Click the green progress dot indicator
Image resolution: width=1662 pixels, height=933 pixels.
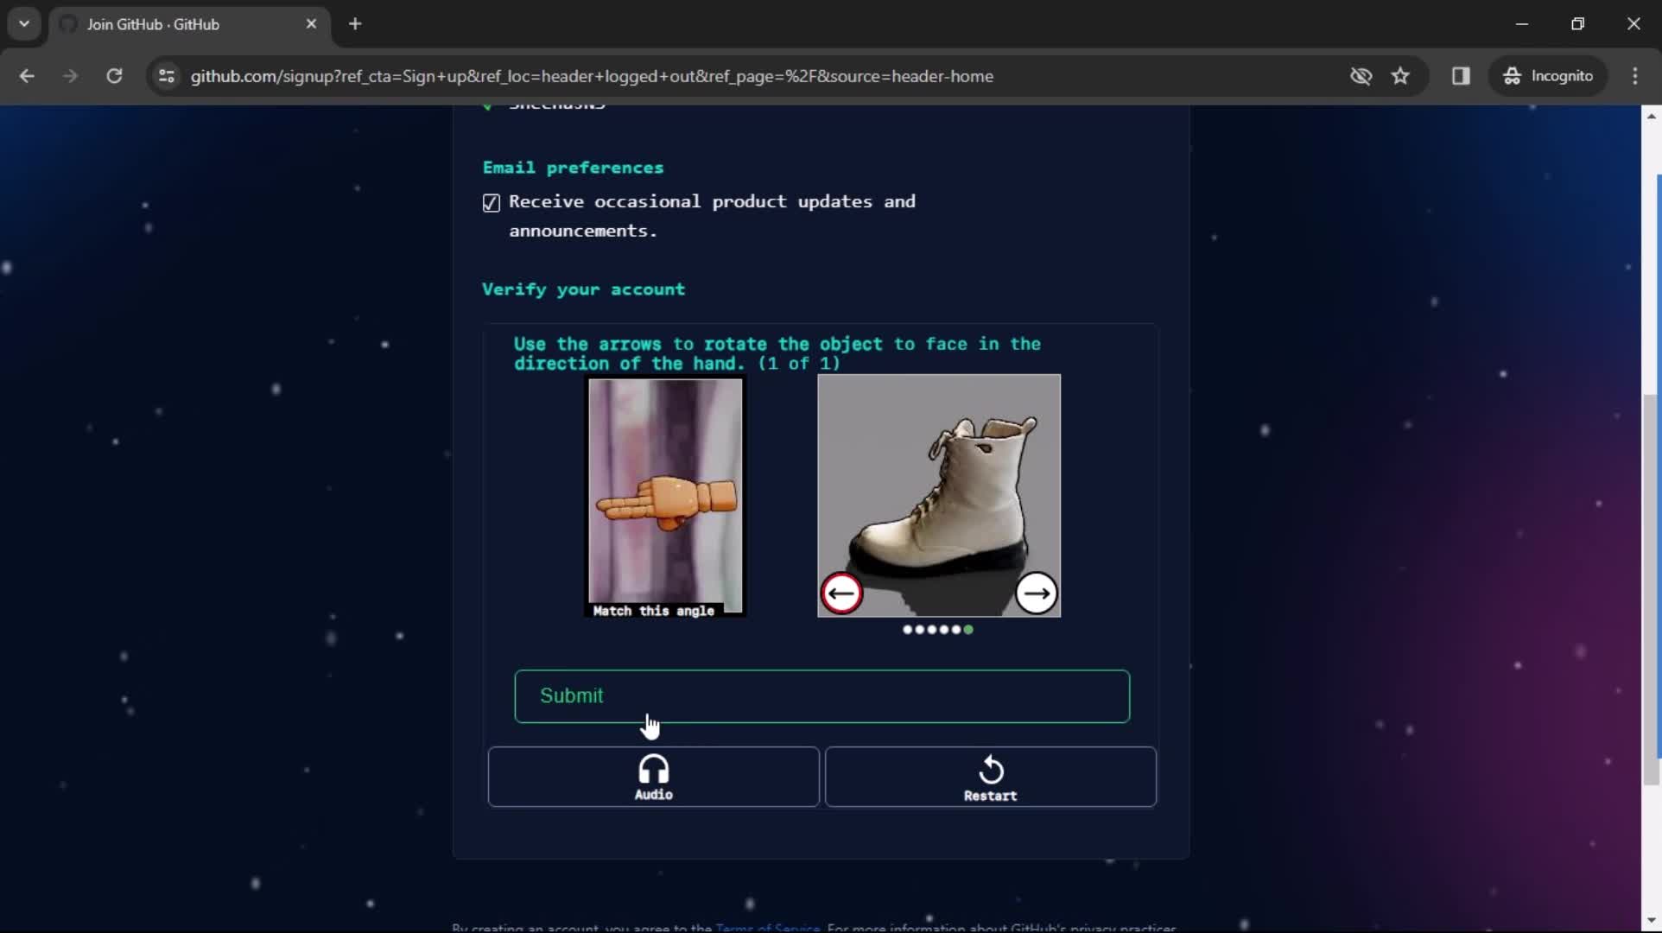click(968, 630)
